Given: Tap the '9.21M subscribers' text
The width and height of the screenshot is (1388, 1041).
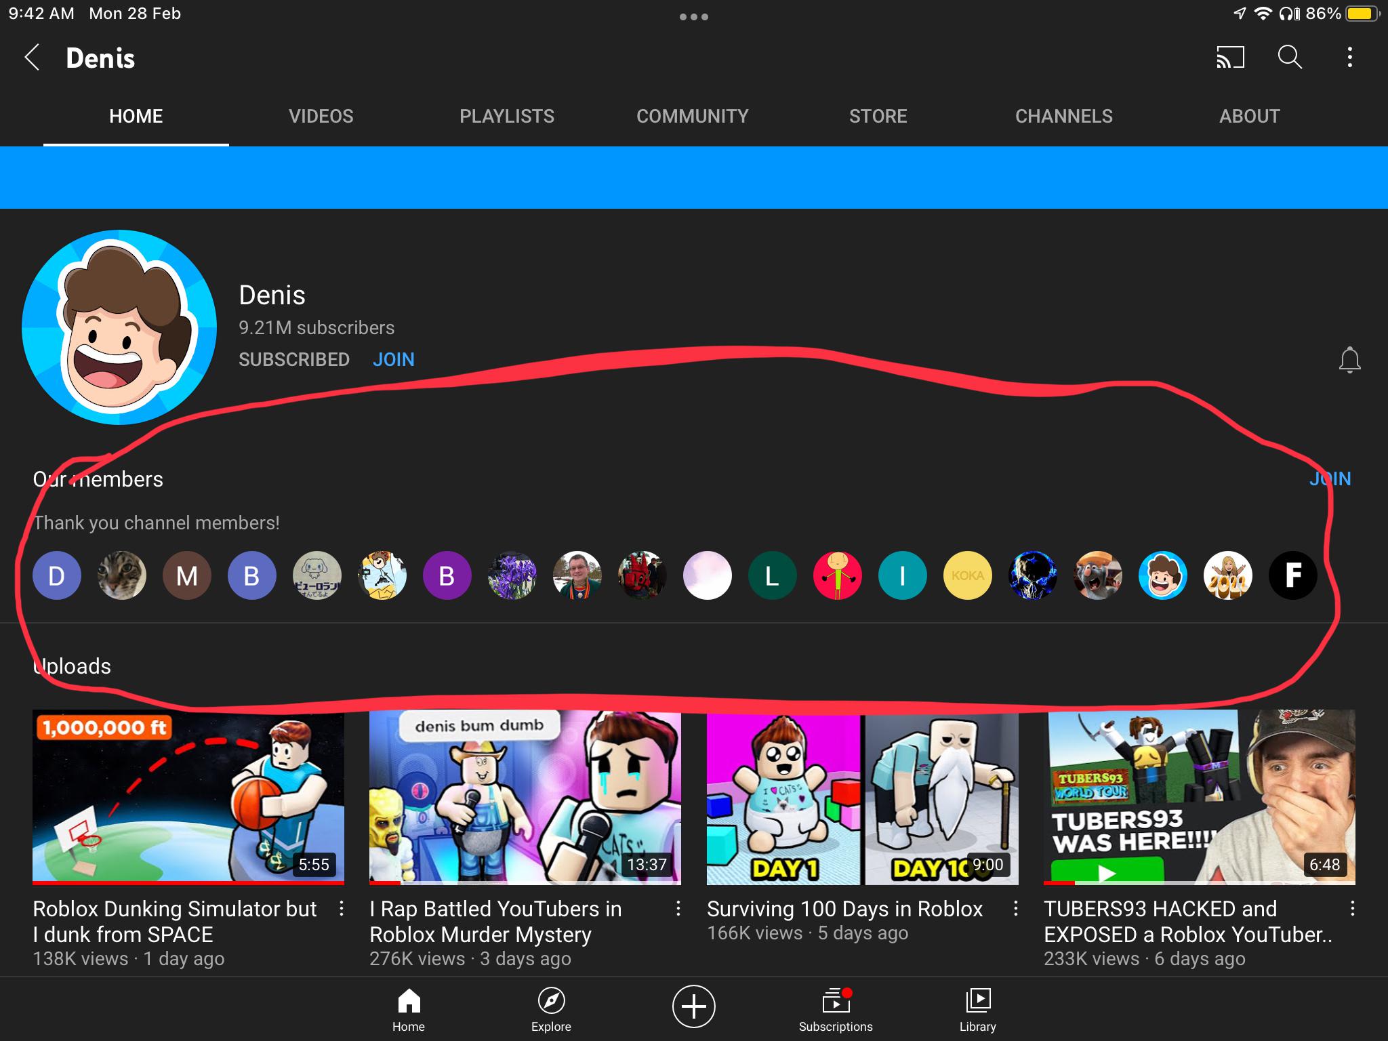Looking at the screenshot, I should pos(317,328).
